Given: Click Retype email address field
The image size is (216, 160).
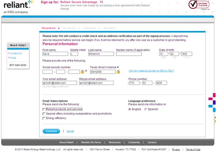Looking at the screenshot, I should coord(97,83).
